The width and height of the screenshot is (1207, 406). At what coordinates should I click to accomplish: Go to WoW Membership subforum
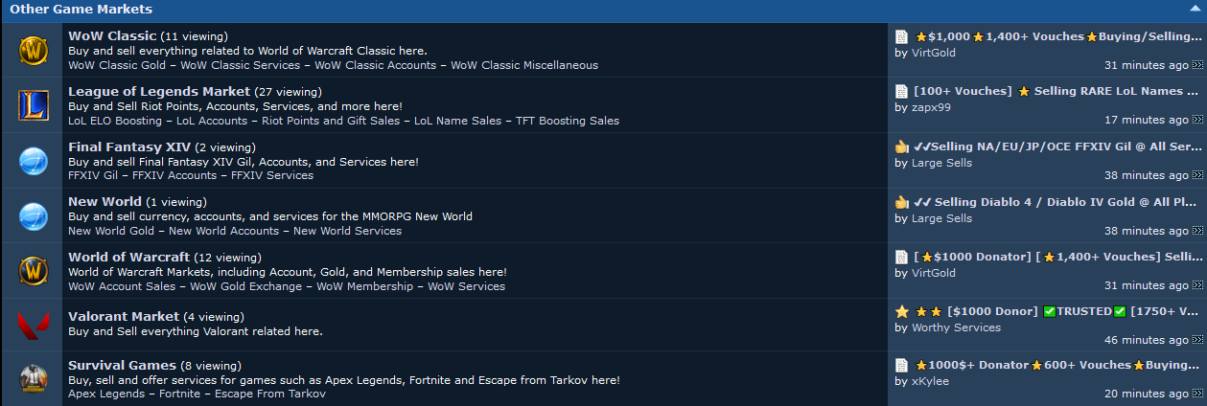pos(365,286)
